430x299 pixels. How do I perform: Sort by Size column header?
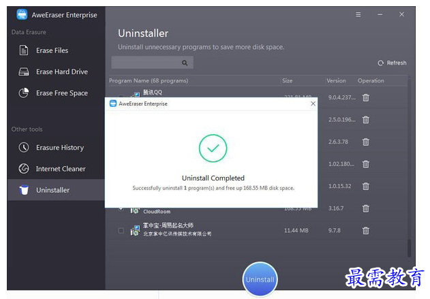point(288,80)
